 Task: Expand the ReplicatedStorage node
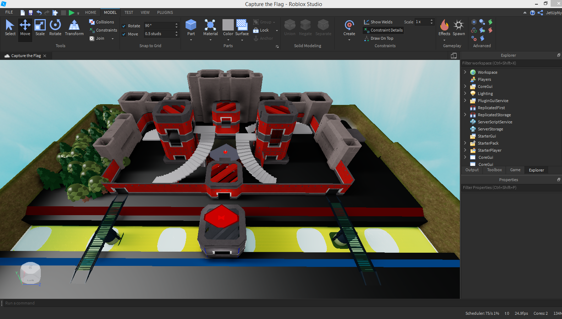[465, 114]
